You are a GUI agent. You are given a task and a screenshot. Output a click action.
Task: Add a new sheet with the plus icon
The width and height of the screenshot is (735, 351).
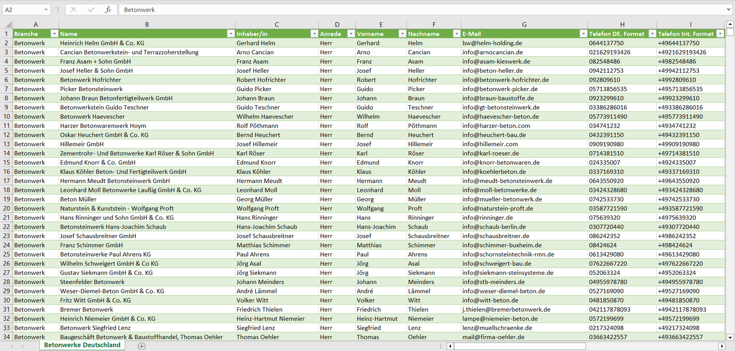[x=141, y=346]
